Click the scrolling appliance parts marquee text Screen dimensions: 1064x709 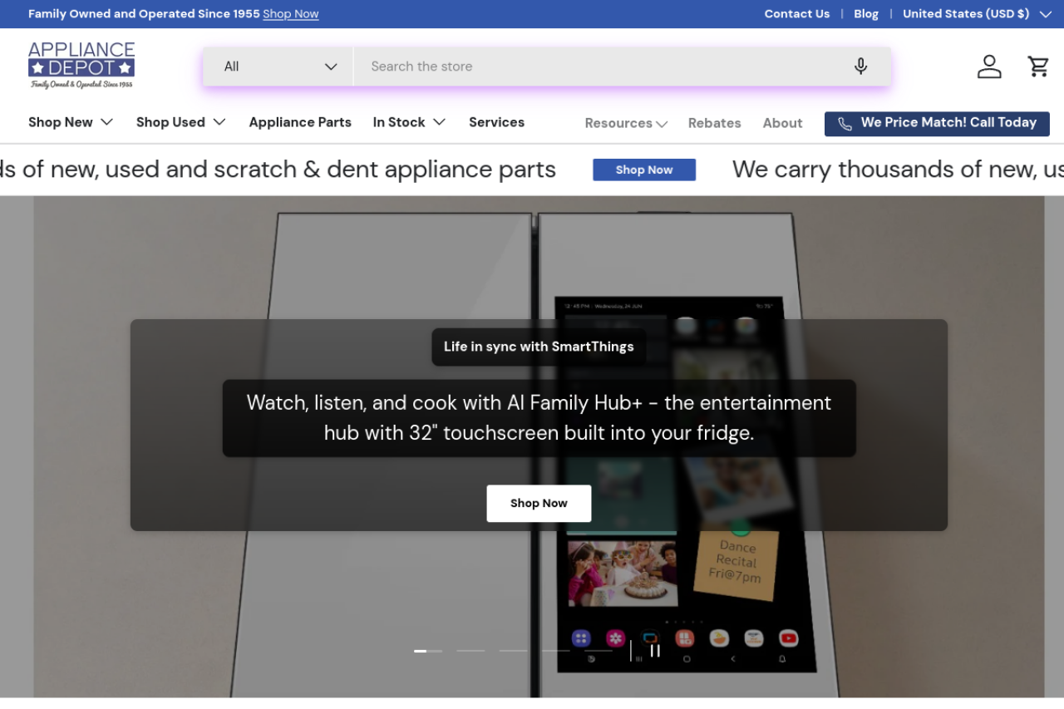[278, 170]
